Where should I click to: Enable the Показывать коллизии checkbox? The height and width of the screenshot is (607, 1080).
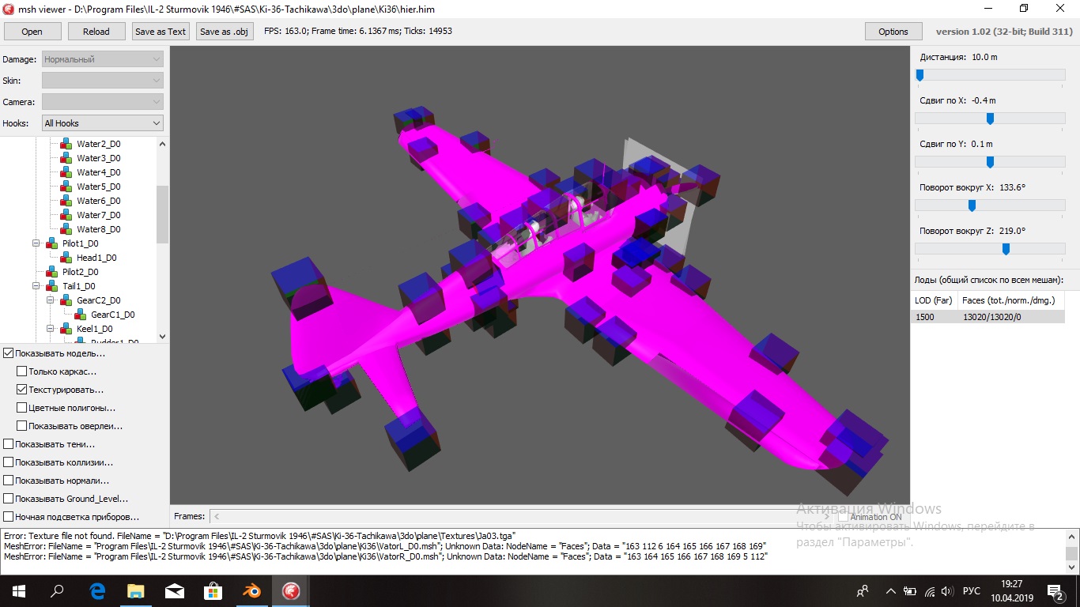tap(9, 462)
